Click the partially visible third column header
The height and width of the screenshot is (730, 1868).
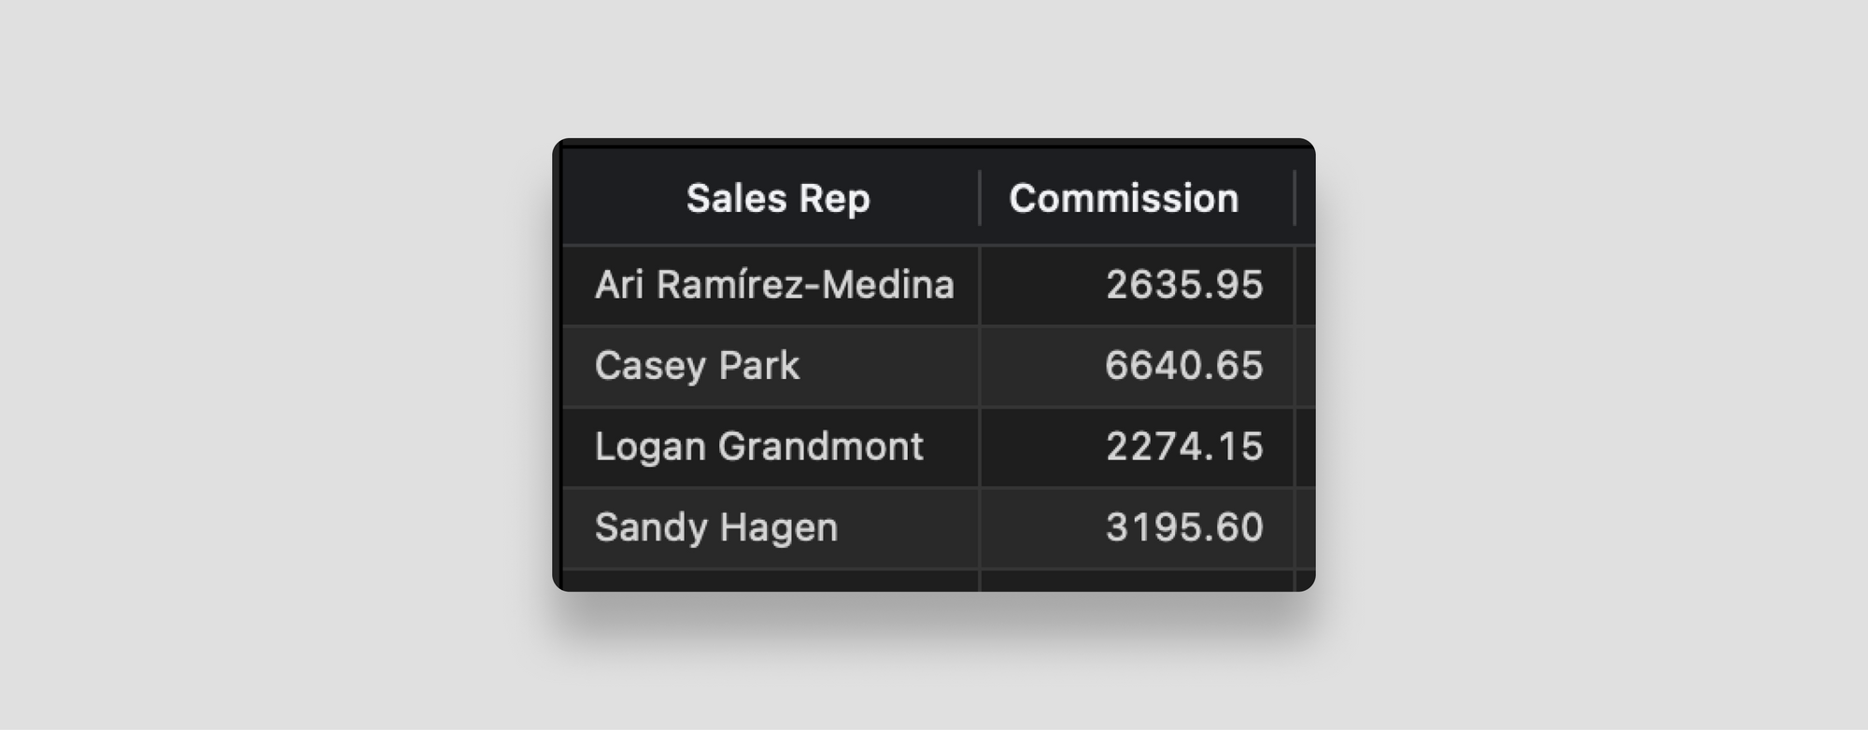(1302, 198)
